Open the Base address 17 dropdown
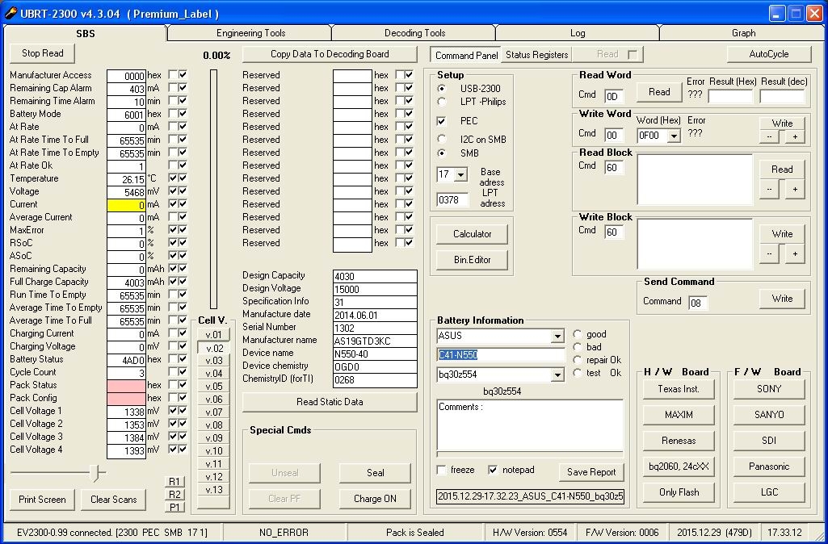The width and height of the screenshot is (828, 544). [x=460, y=175]
